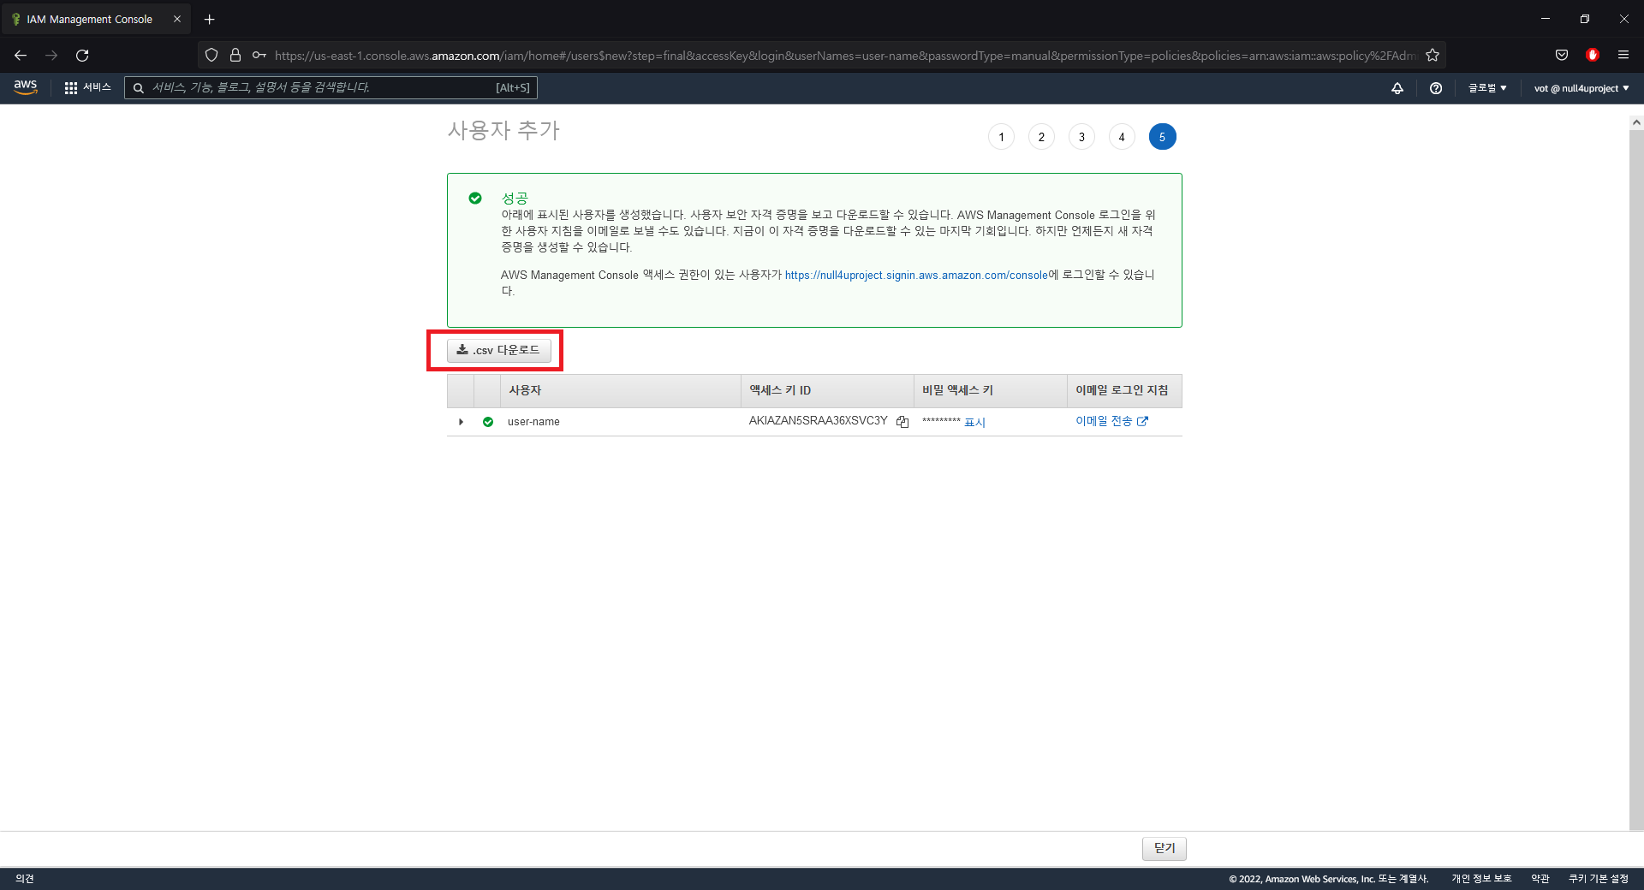Go to step 1 of user creation
The width and height of the screenshot is (1644, 890).
pos(1001,137)
